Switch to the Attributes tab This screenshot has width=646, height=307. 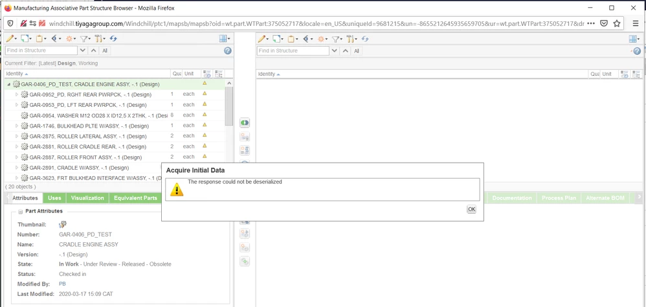(x=25, y=198)
